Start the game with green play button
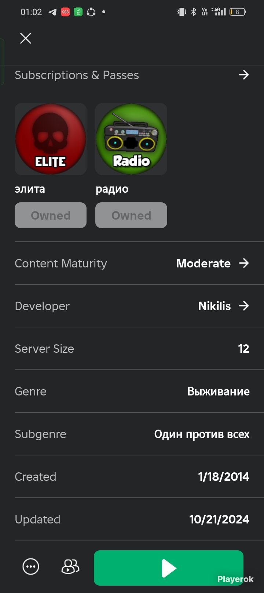Screen dimensions: 264x593 [169, 568]
